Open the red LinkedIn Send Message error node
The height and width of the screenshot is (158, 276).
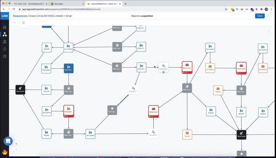click(x=69, y=111)
